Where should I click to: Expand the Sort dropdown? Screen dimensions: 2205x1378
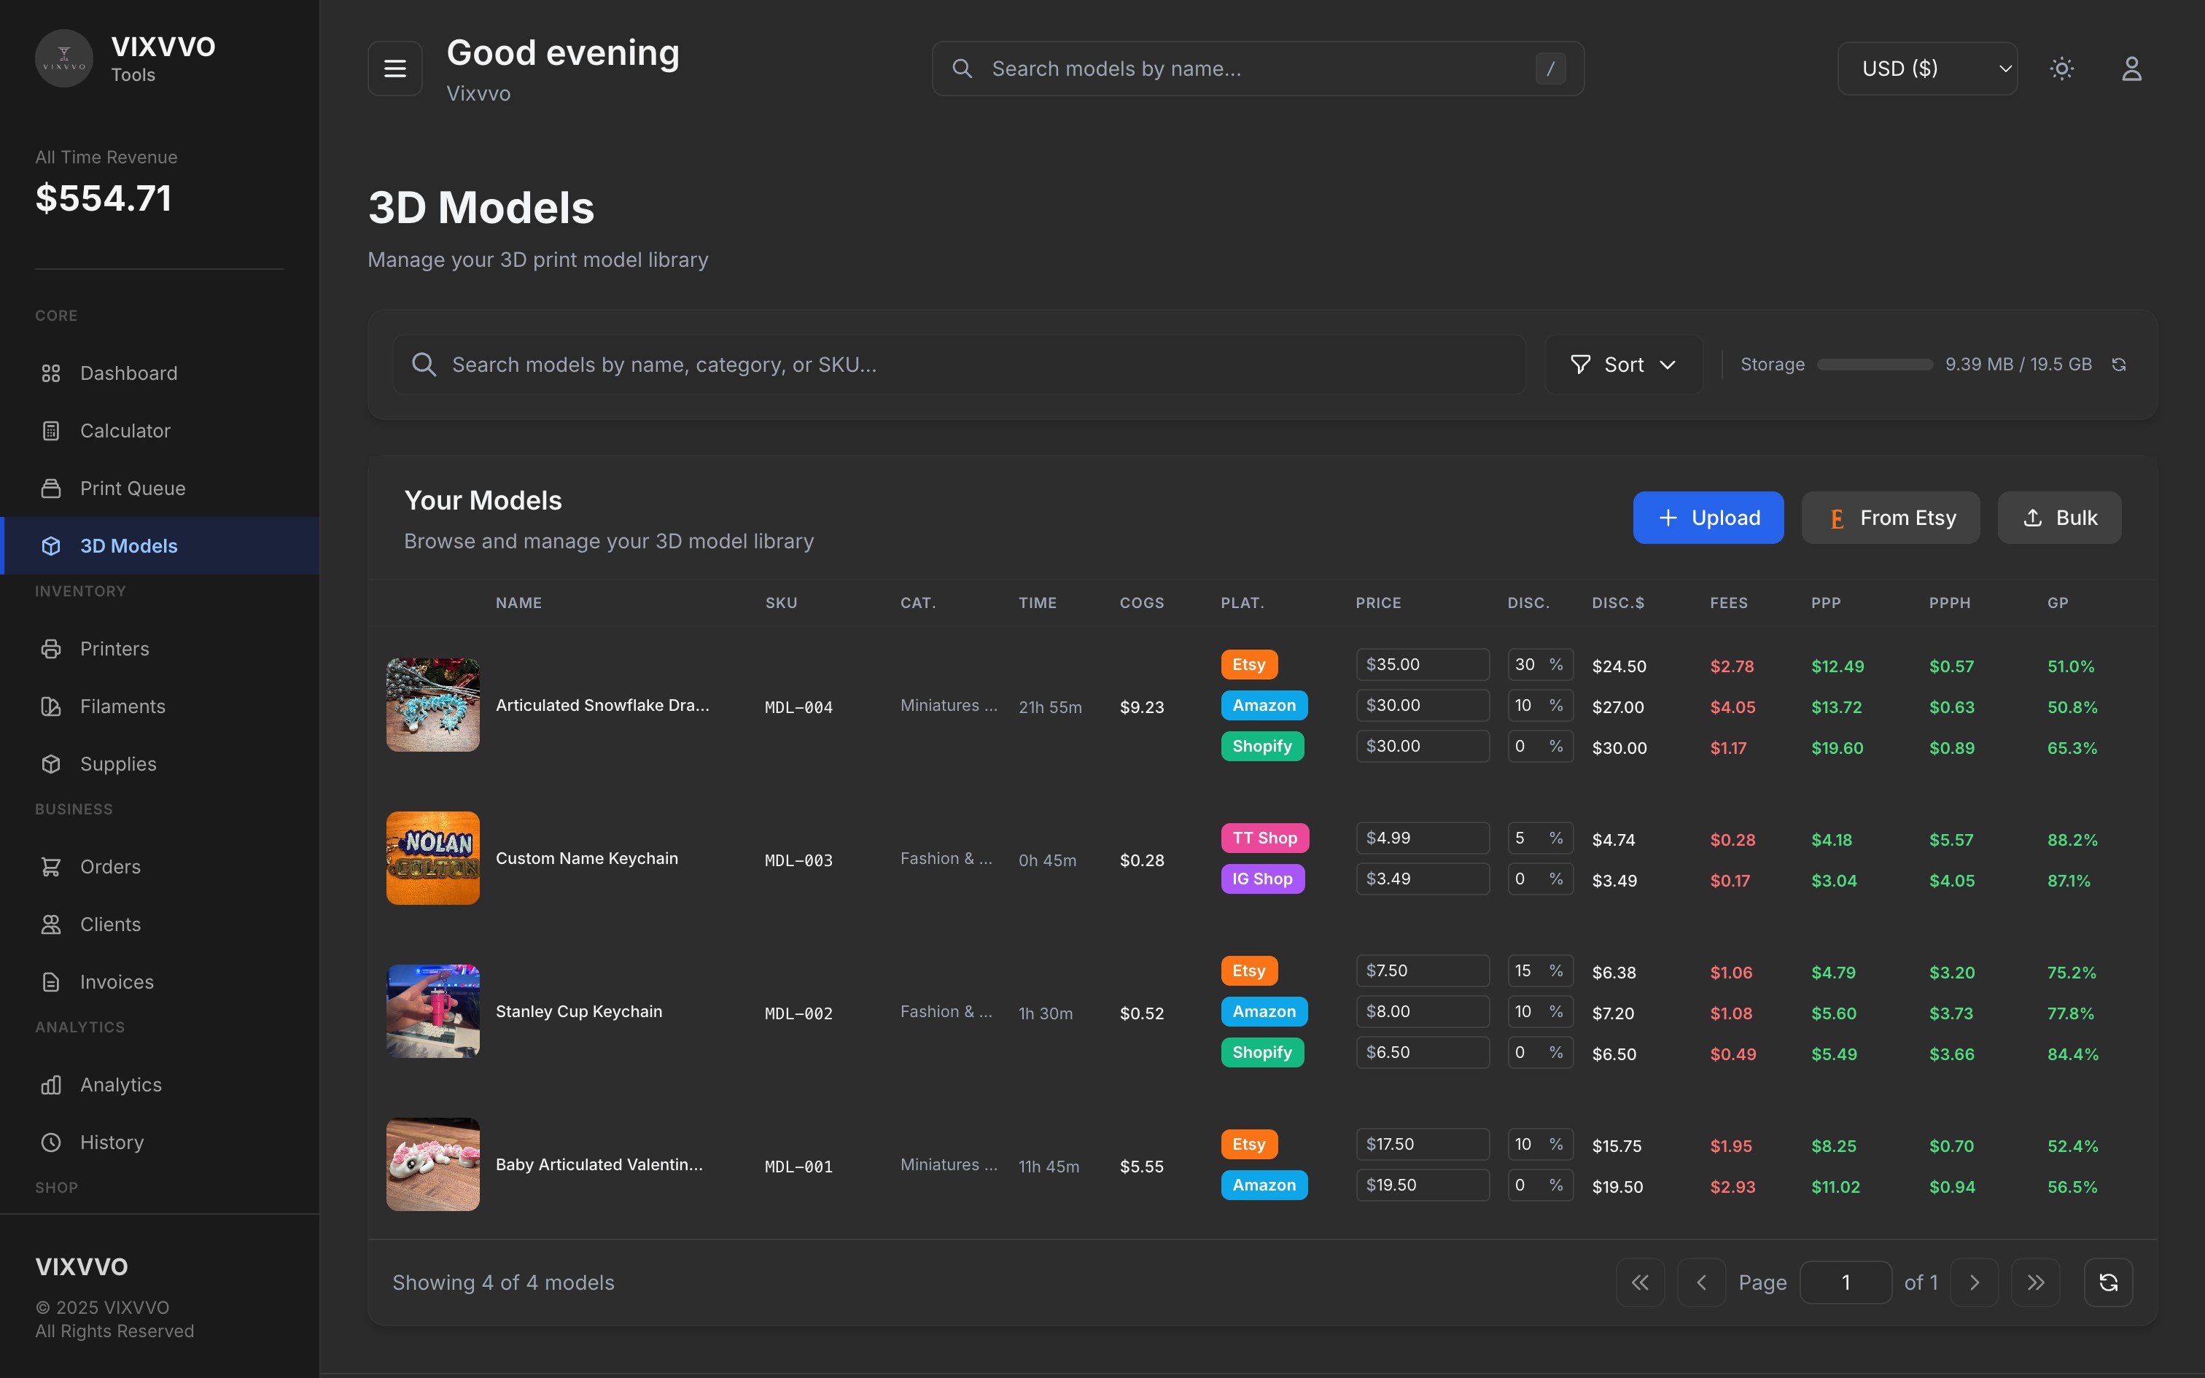point(1624,365)
